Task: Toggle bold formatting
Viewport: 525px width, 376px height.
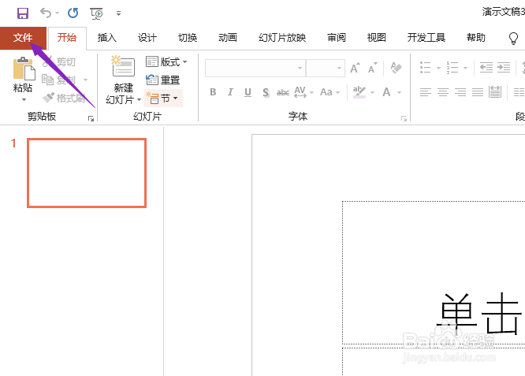Action: (x=213, y=92)
